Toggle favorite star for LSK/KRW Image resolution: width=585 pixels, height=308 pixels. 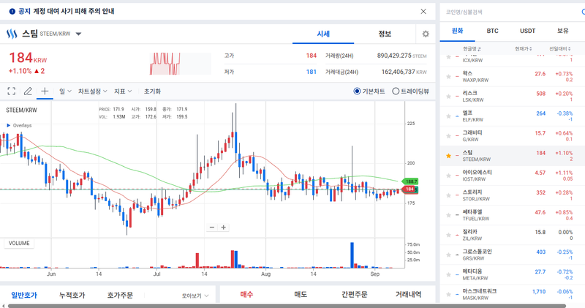pos(448,97)
